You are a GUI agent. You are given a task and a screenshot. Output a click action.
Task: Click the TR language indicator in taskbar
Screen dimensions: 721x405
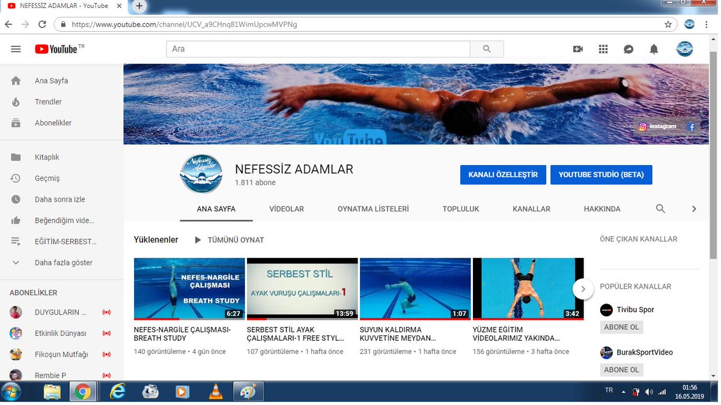609,390
